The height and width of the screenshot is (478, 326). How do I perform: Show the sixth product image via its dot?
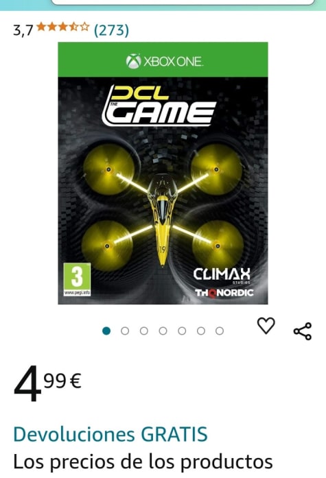(x=201, y=331)
